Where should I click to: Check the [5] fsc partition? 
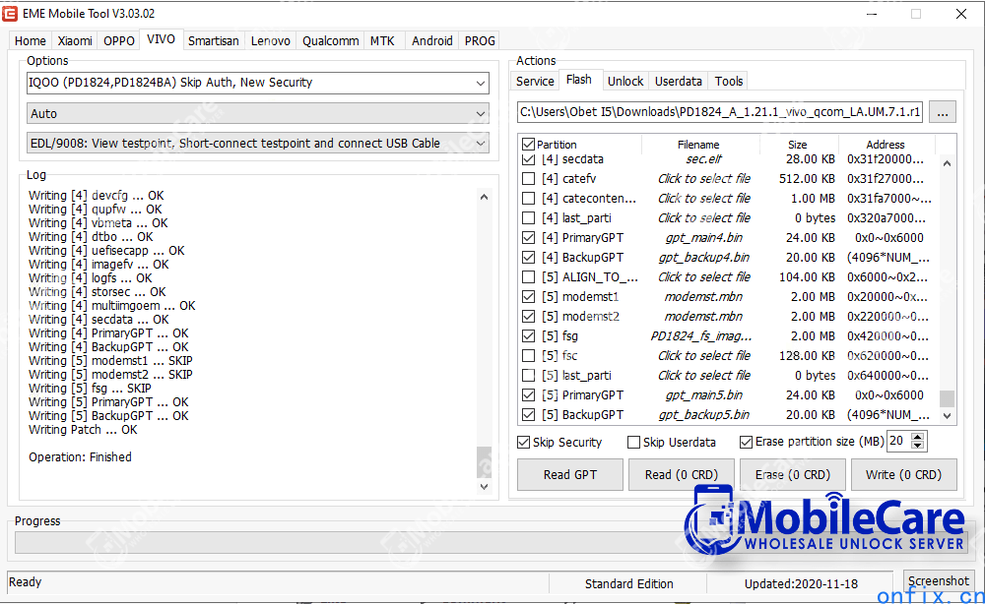pos(528,356)
